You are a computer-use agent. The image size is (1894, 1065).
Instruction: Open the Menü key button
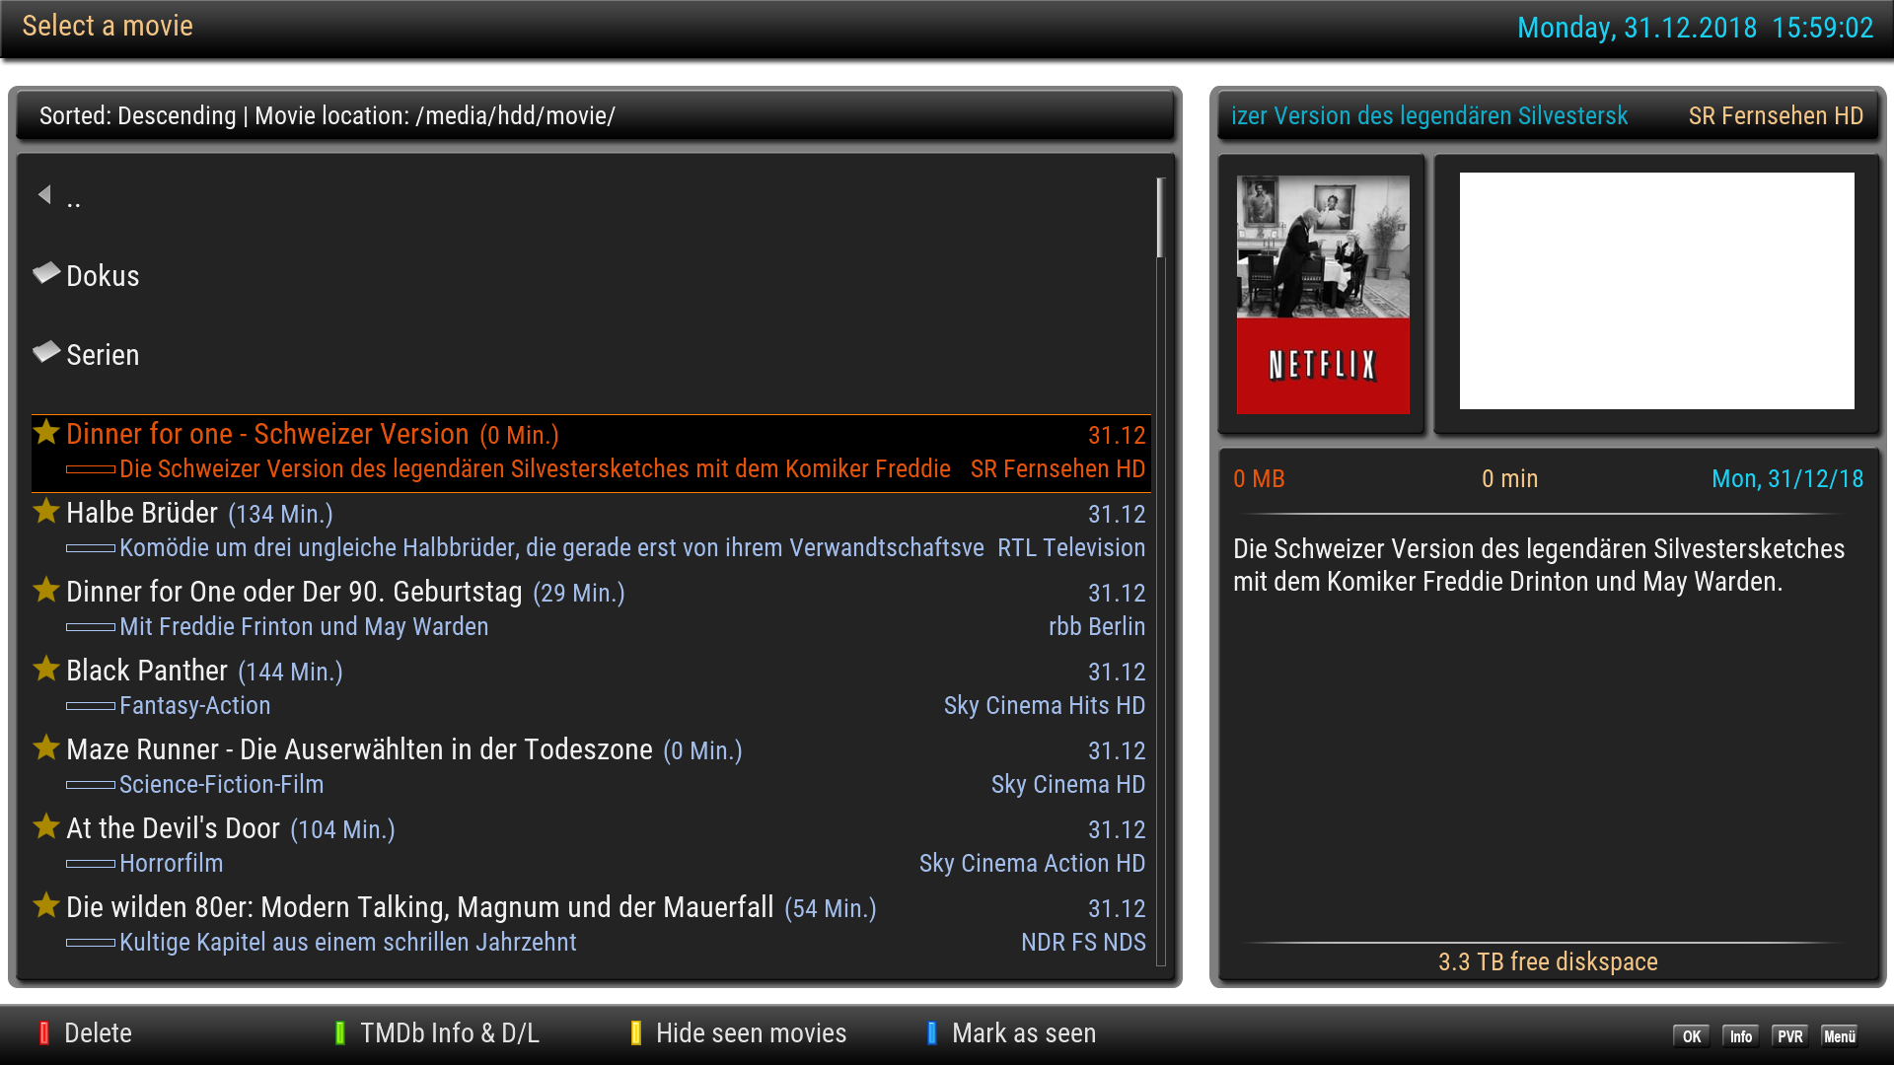pyautogui.click(x=1840, y=1036)
